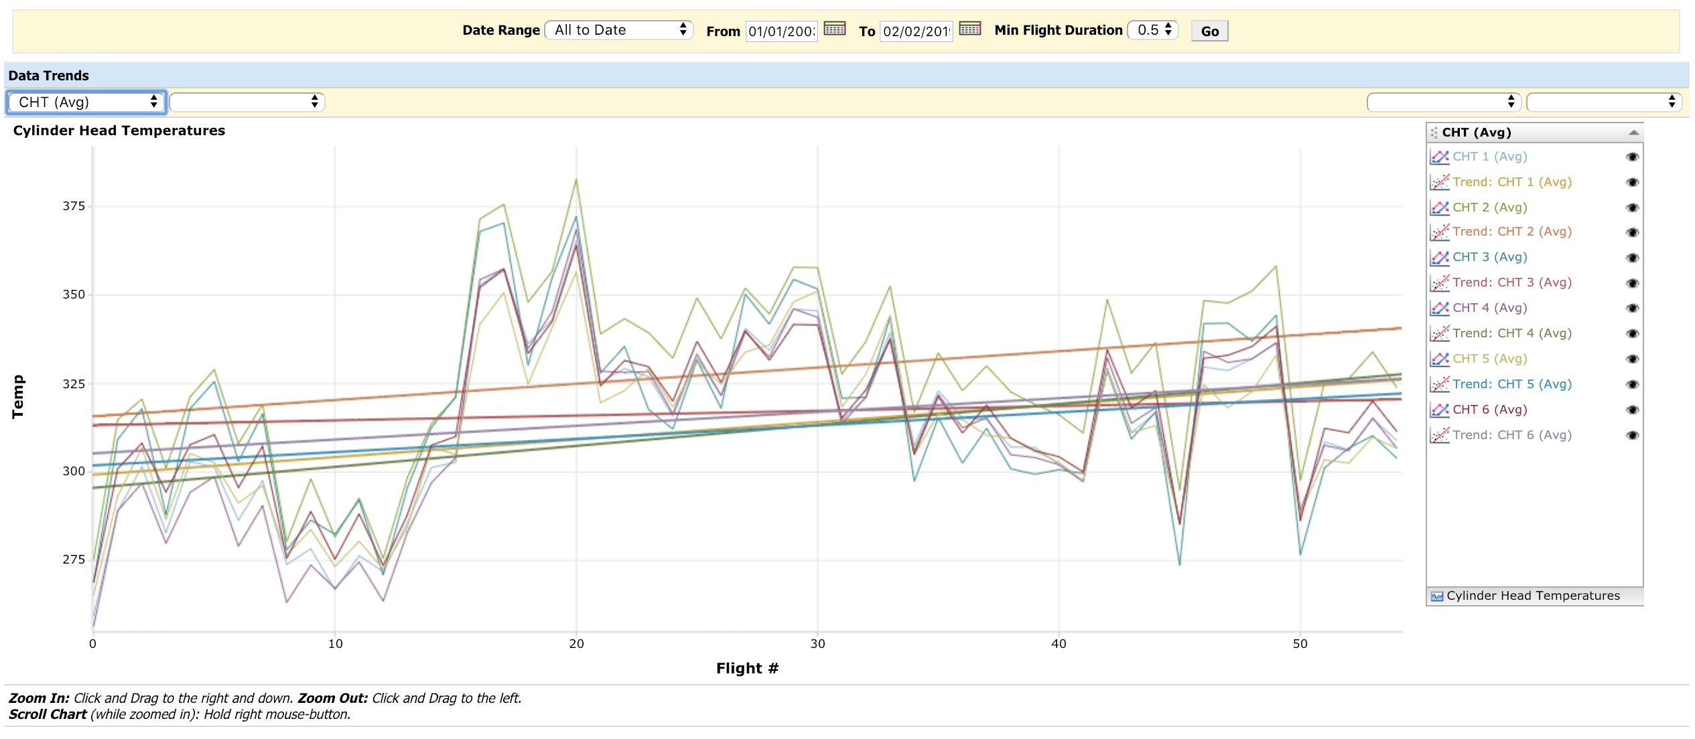
Task: Click the Trend: CHT 2 (Avg) trendline icon
Action: (x=1439, y=232)
